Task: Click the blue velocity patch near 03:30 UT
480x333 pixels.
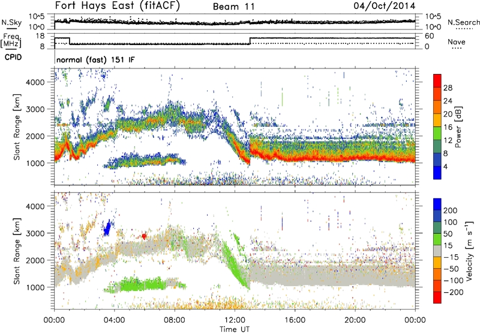Action: click(x=107, y=228)
